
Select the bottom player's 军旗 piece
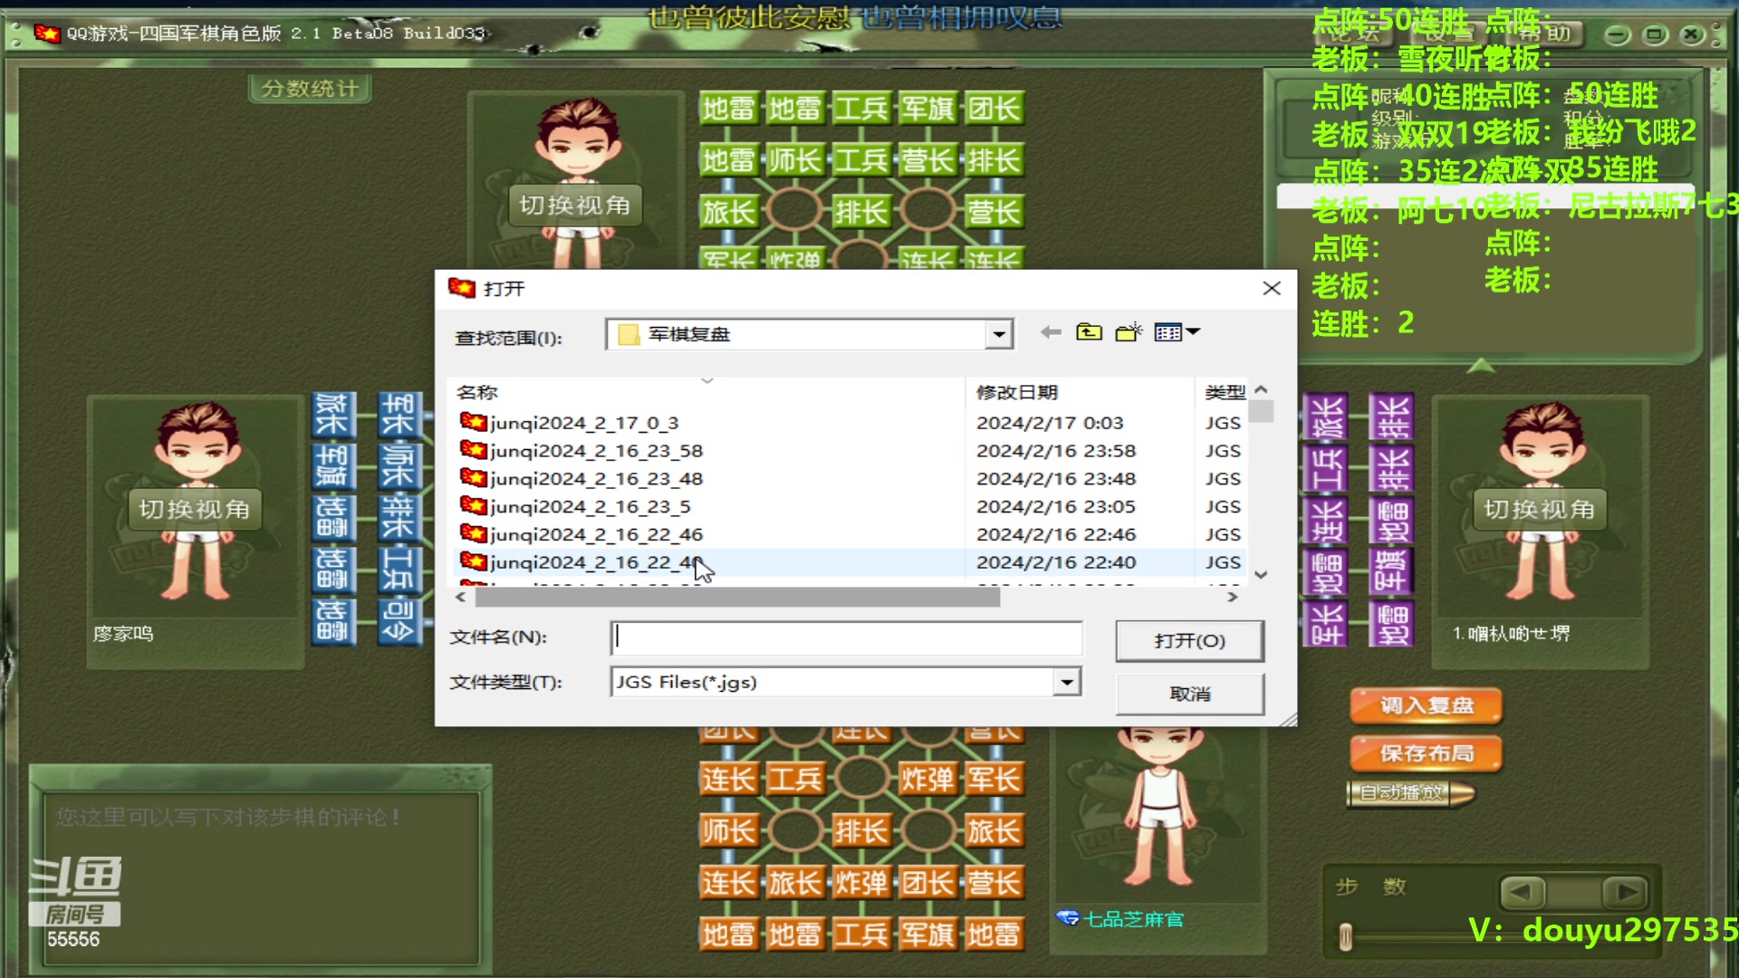pos(927,934)
